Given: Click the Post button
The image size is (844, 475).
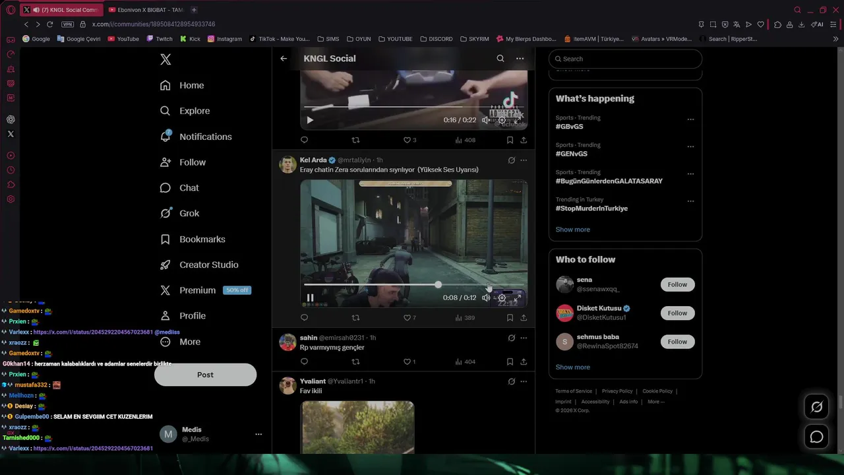Looking at the screenshot, I should click(205, 375).
